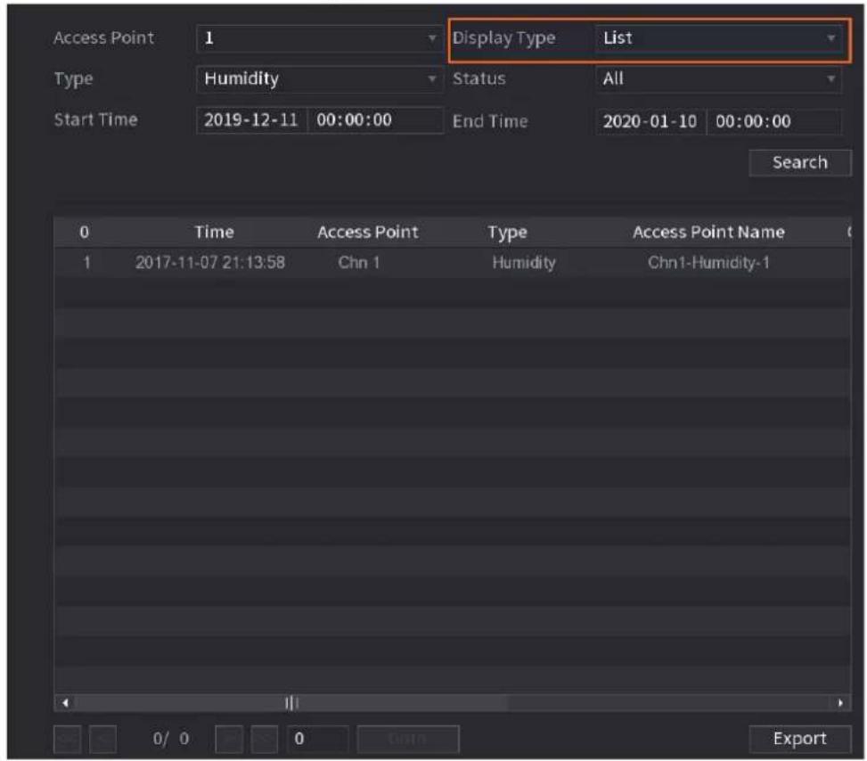Click the Export button

point(799,739)
